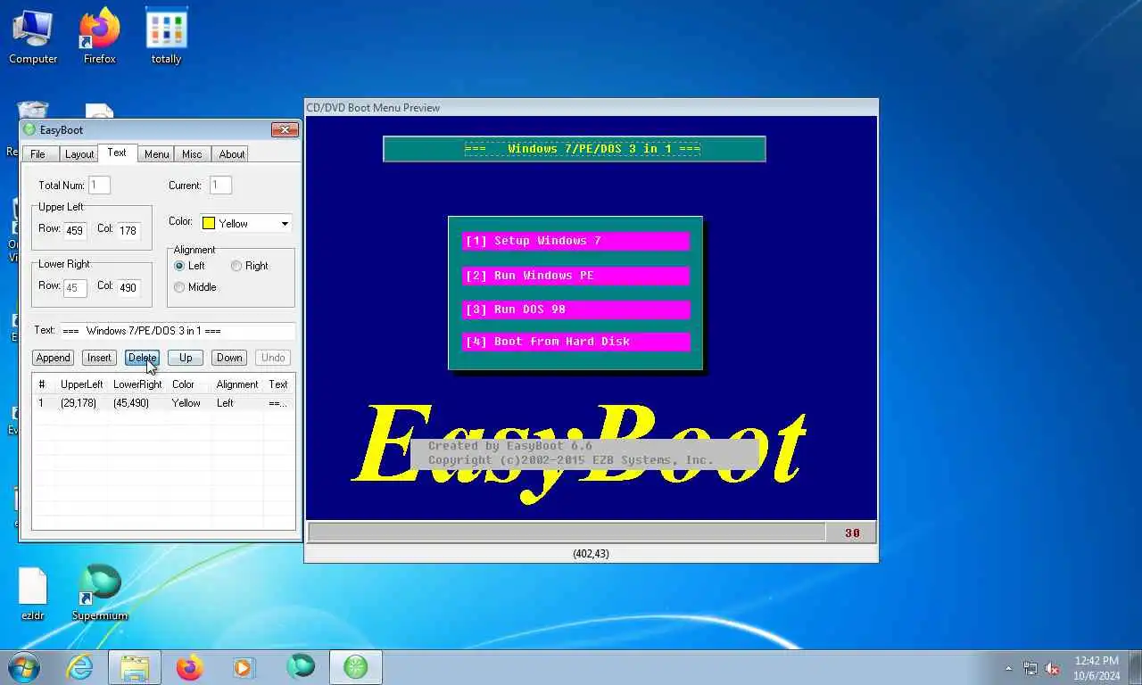Click 'Created by EasyBoot 6.6' text
The width and height of the screenshot is (1142, 685).
click(510, 446)
